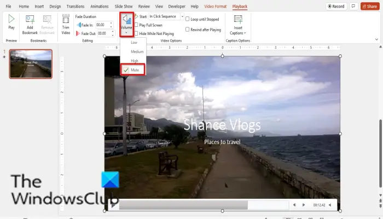Open the Transitions tab

click(76, 7)
